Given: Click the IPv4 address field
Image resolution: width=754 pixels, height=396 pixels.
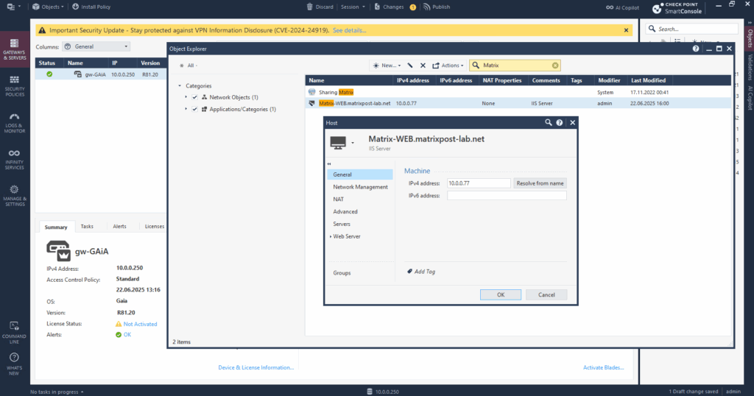Looking at the screenshot, I should (x=479, y=183).
